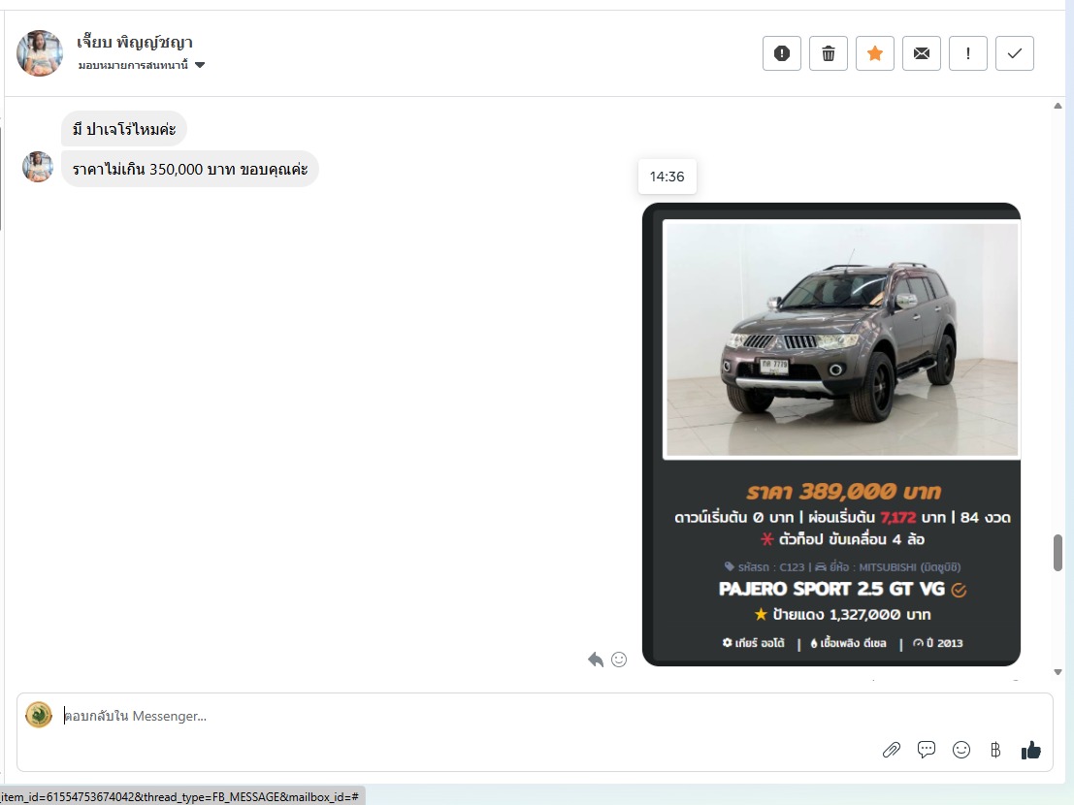The height and width of the screenshot is (805, 1074).
Task: Click the 'PAJERO SPORT 2.5 GT VG' title
Action: coord(831,589)
